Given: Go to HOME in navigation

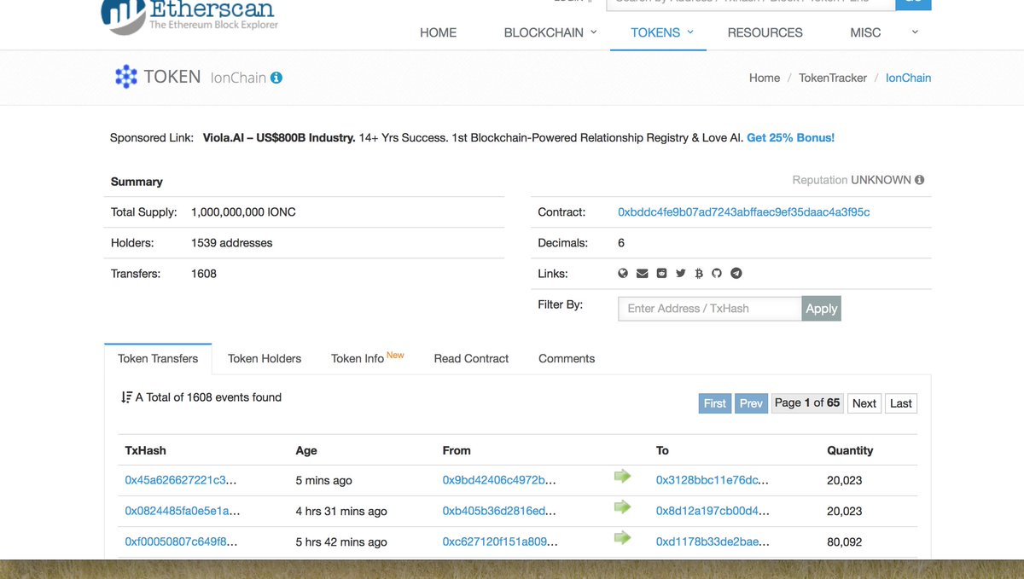Looking at the screenshot, I should click(438, 32).
